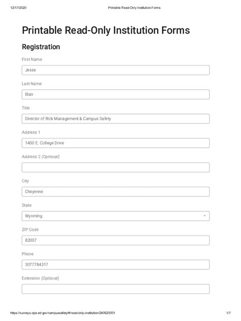This screenshot has width=241, height=321.
Task: Select the empty Extension optional field
Action: point(115,289)
